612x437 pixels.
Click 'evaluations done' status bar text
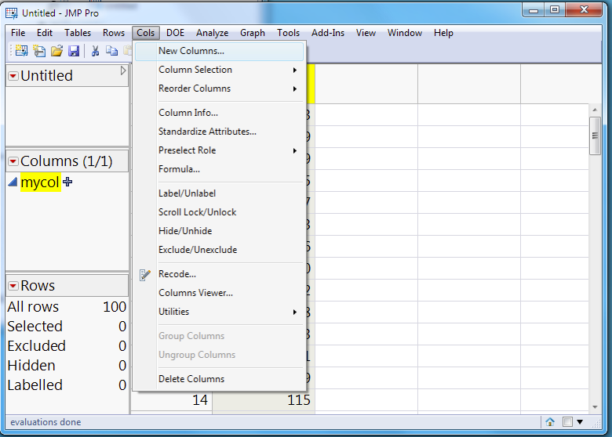(x=46, y=422)
